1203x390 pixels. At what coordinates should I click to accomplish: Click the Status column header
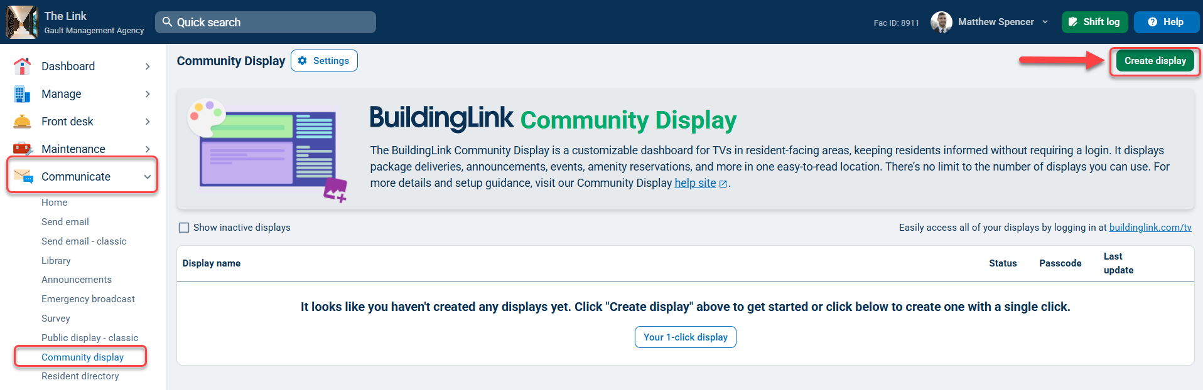1003,263
